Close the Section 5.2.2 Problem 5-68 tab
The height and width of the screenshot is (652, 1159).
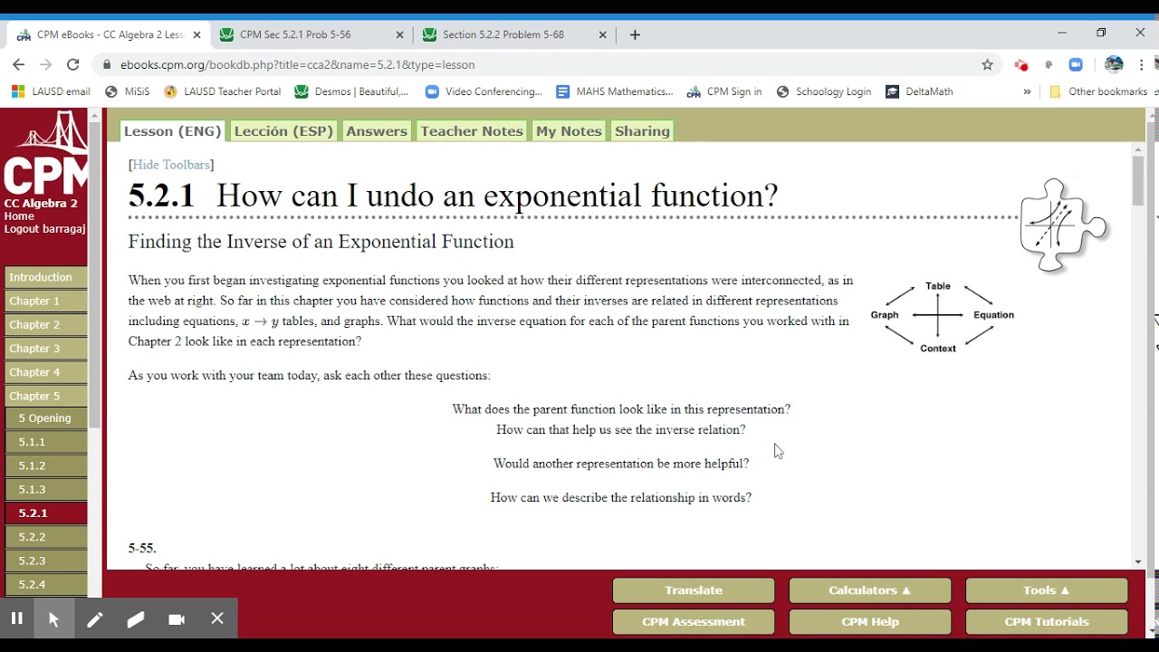pyautogui.click(x=603, y=34)
